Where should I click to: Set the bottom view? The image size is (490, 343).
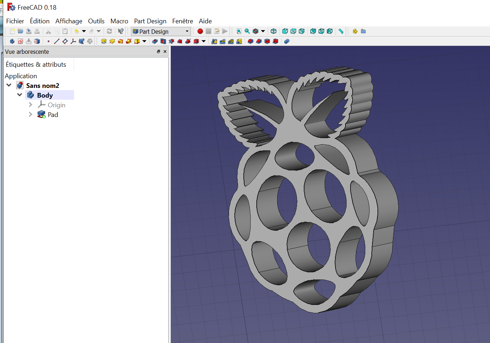click(x=321, y=31)
